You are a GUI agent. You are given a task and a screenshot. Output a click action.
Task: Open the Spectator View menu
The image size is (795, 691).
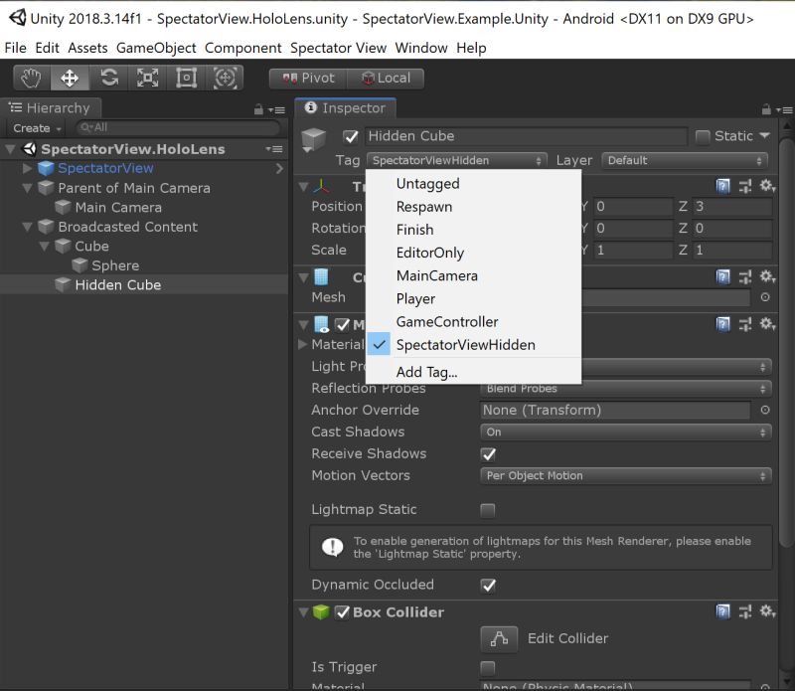click(338, 48)
